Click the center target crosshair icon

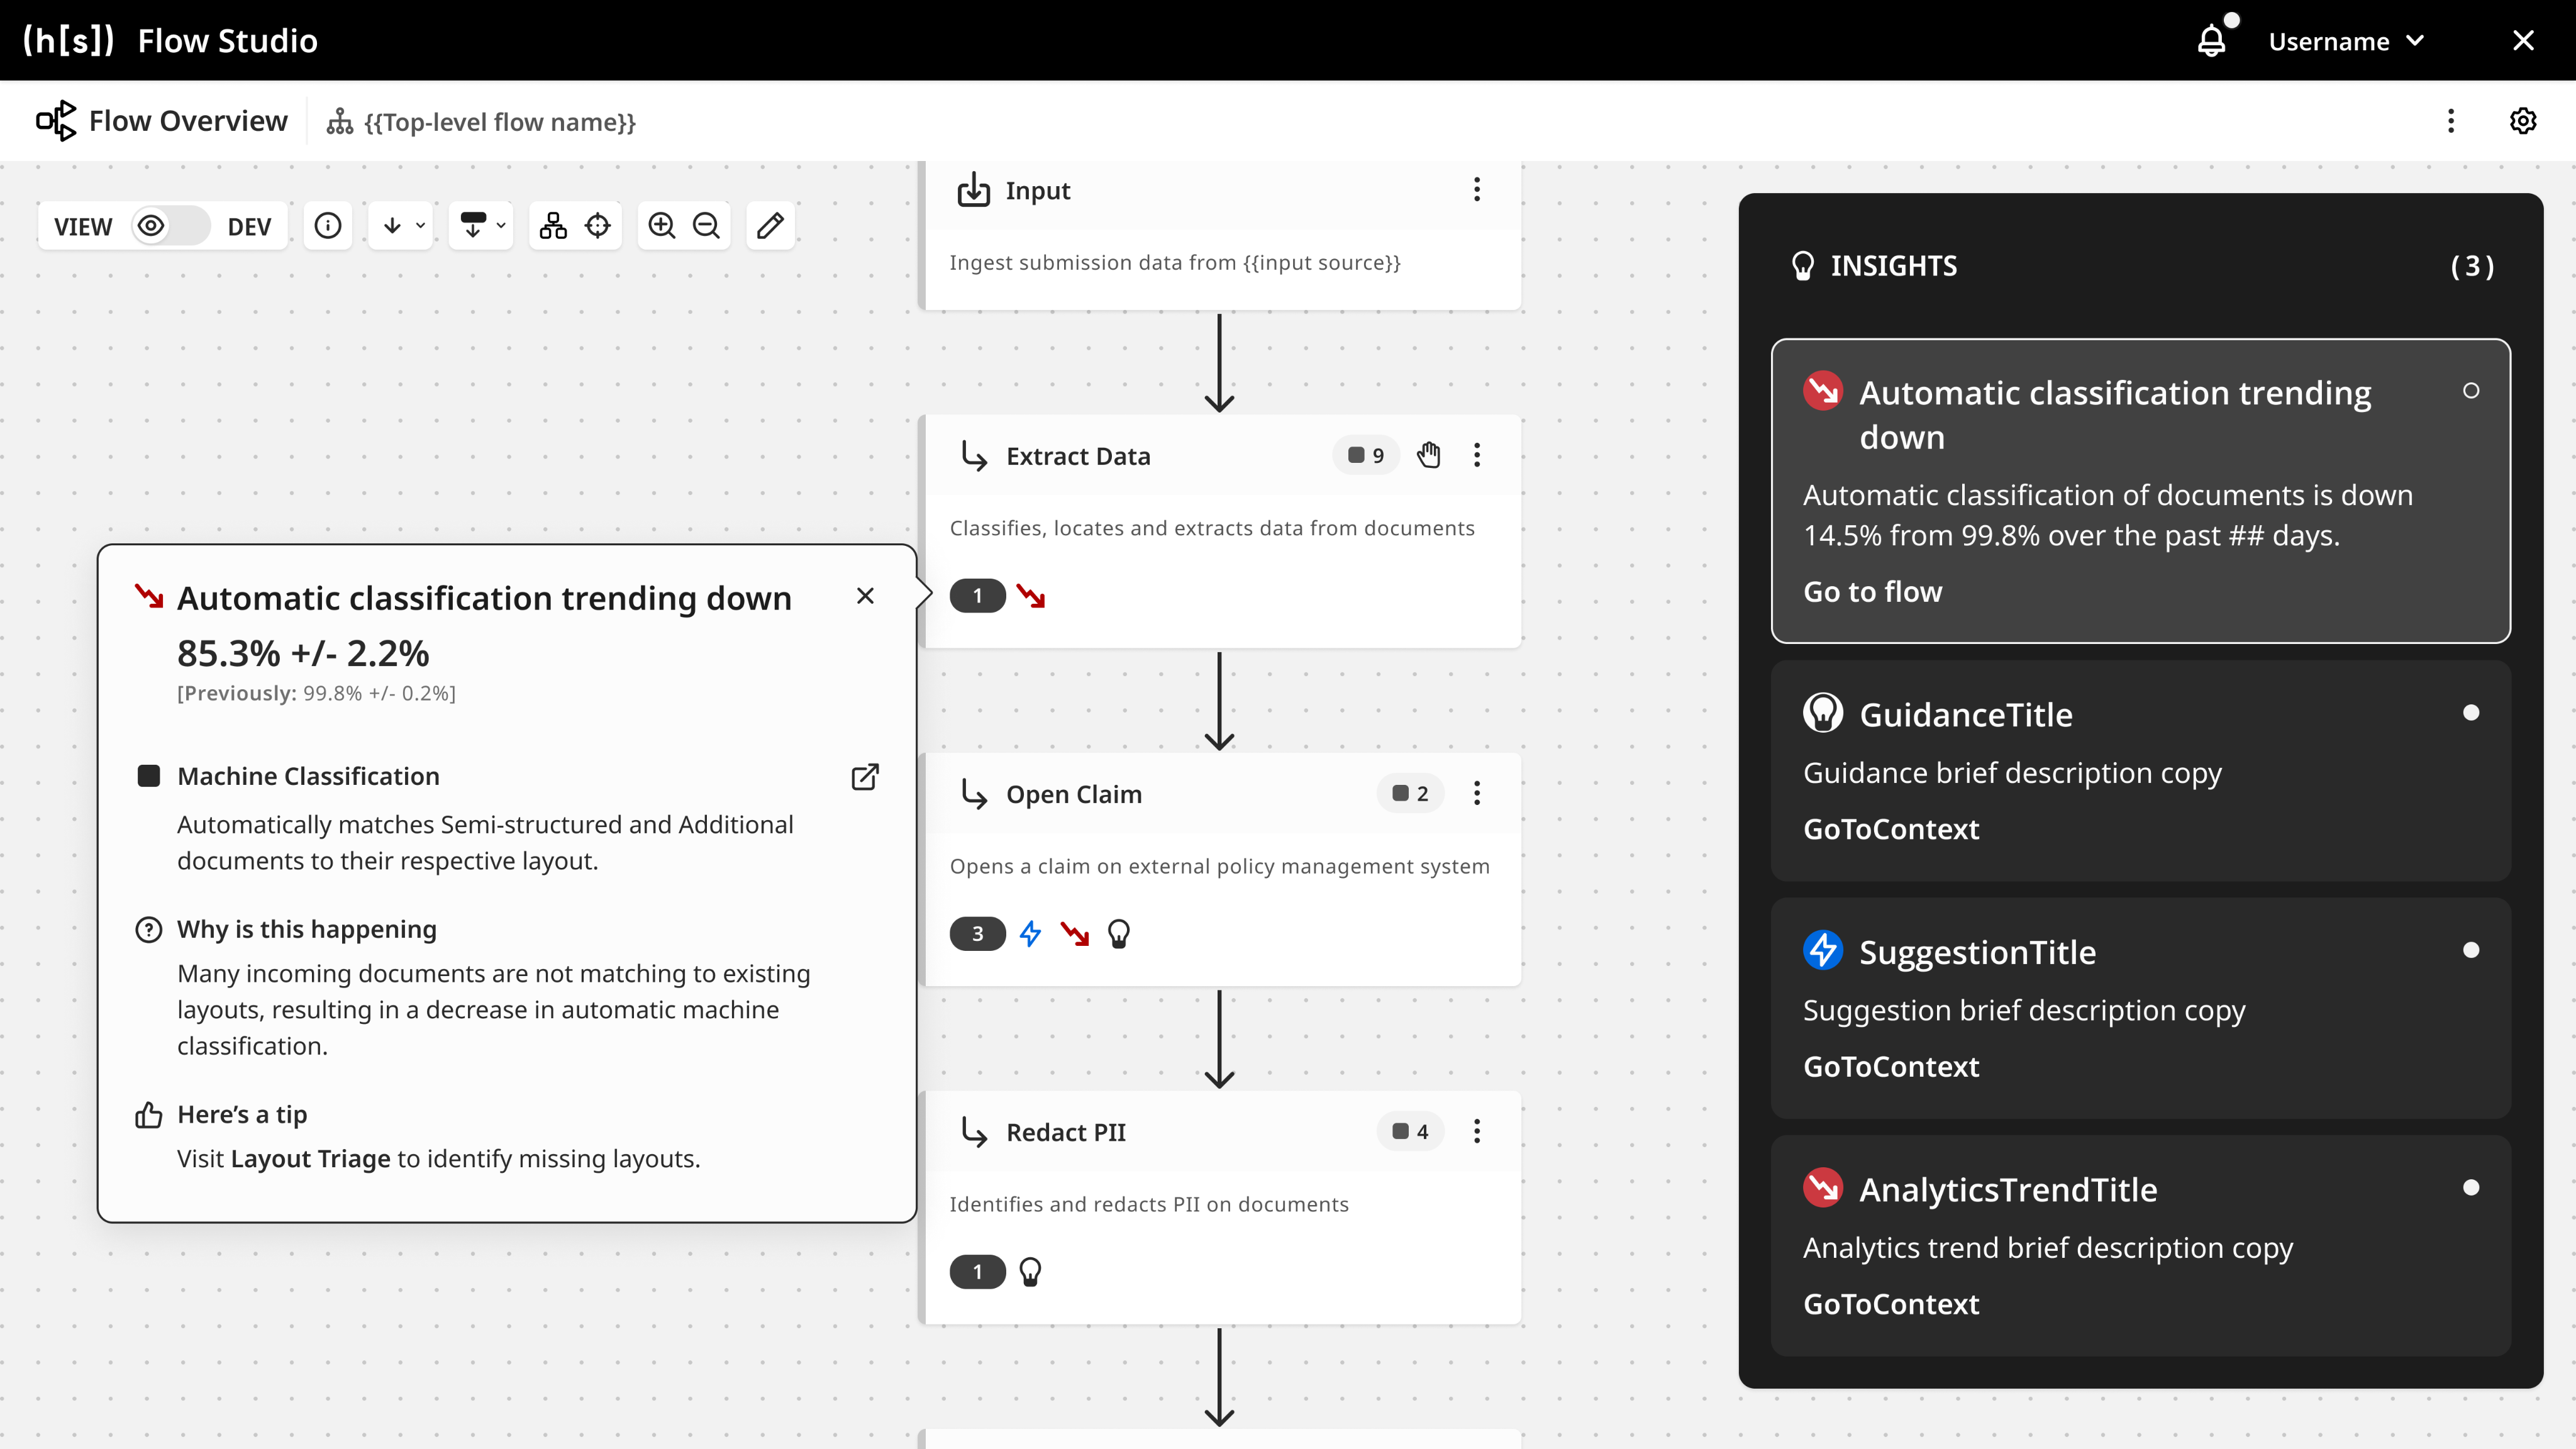point(598,226)
